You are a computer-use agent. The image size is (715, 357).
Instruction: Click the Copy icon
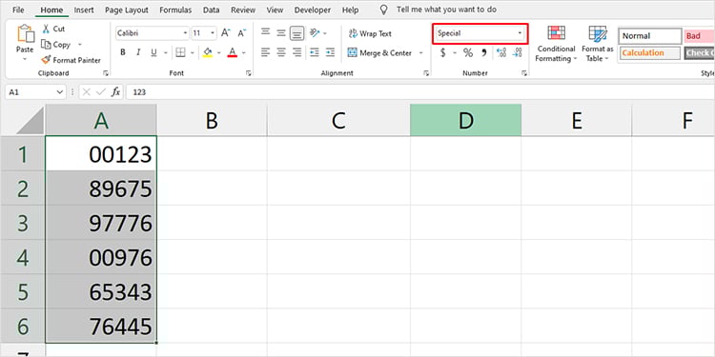(46, 44)
